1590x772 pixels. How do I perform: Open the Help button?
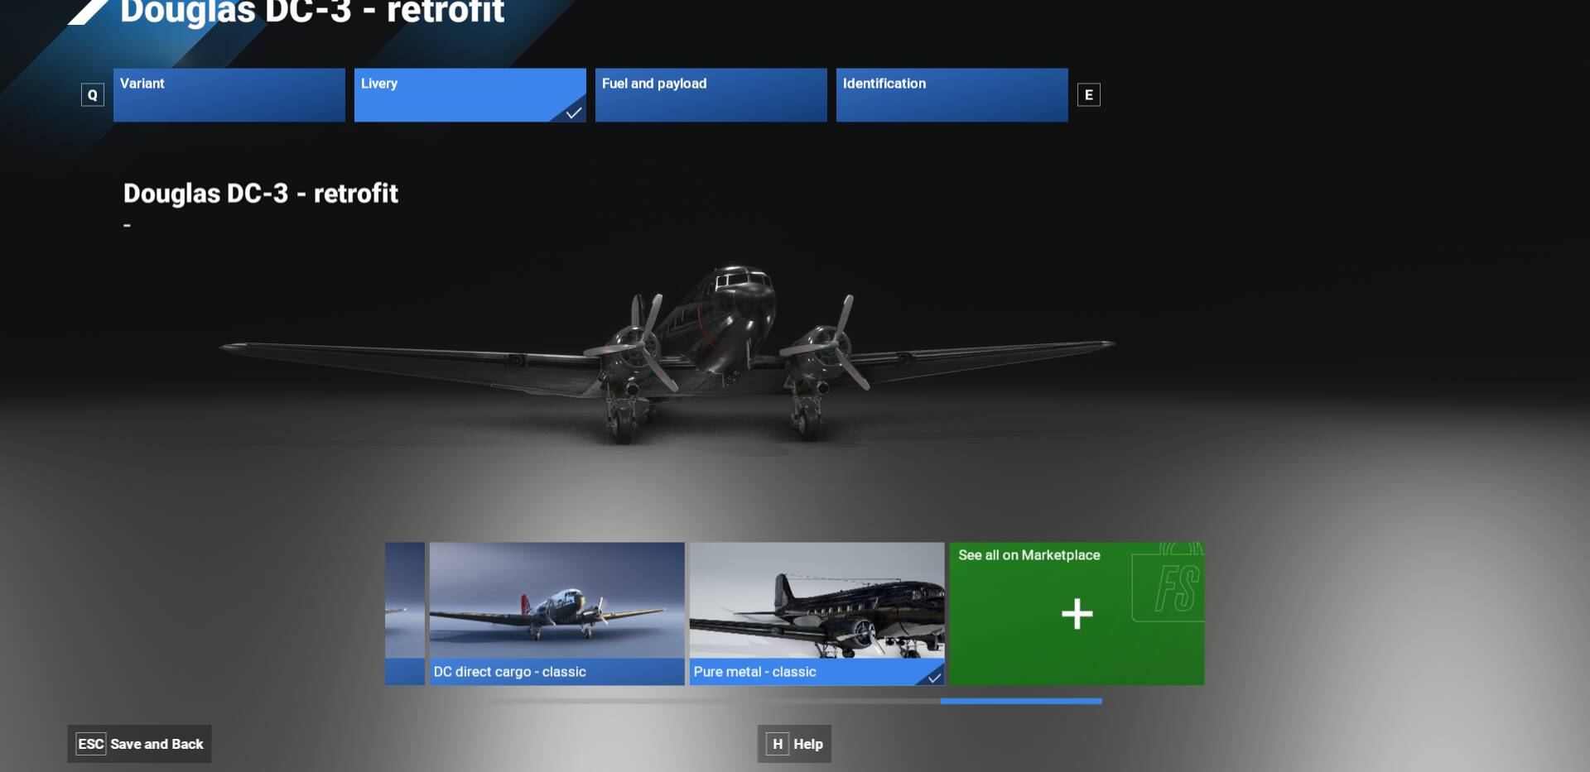click(x=795, y=744)
